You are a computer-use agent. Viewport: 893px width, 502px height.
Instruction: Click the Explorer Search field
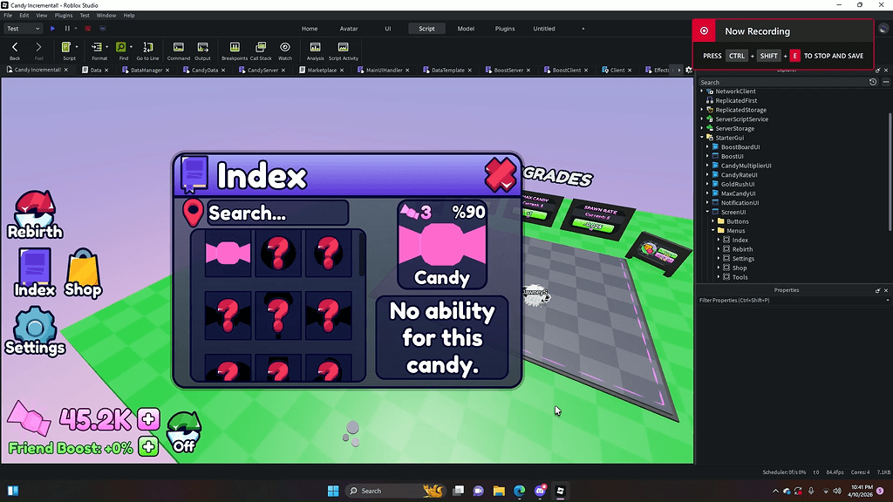783,82
